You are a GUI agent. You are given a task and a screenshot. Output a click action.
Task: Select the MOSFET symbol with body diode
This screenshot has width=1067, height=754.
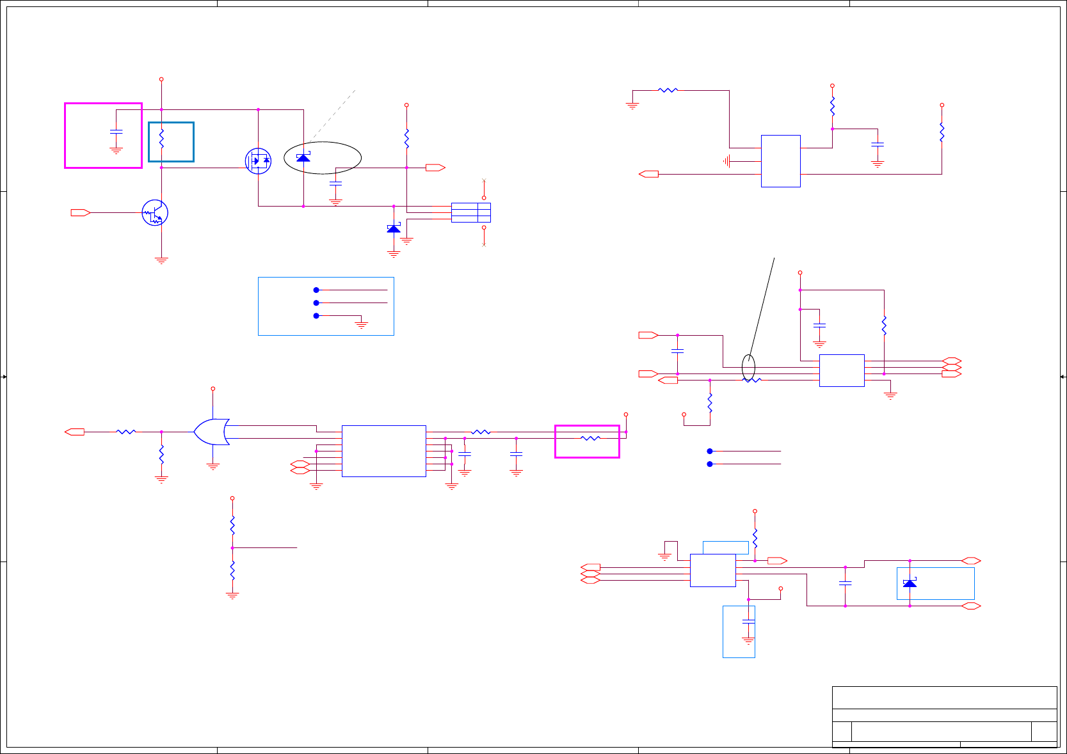pyautogui.click(x=258, y=161)
